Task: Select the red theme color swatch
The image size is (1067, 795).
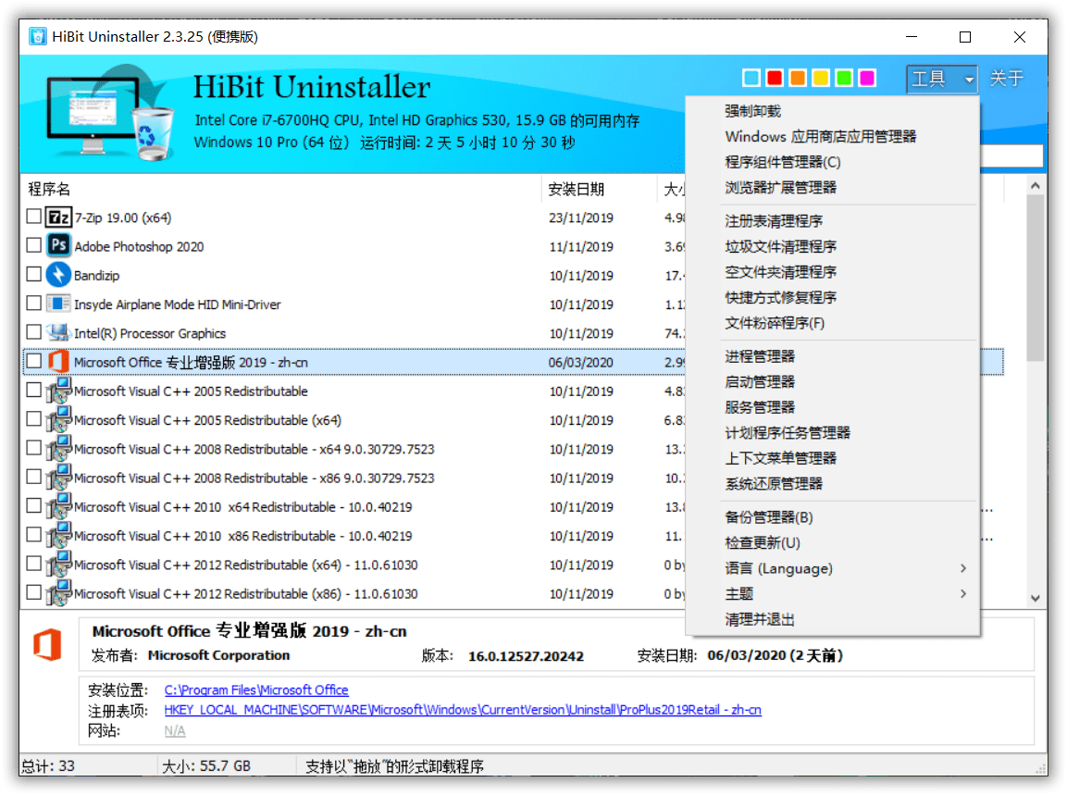Action: click(x=774, y=78)
